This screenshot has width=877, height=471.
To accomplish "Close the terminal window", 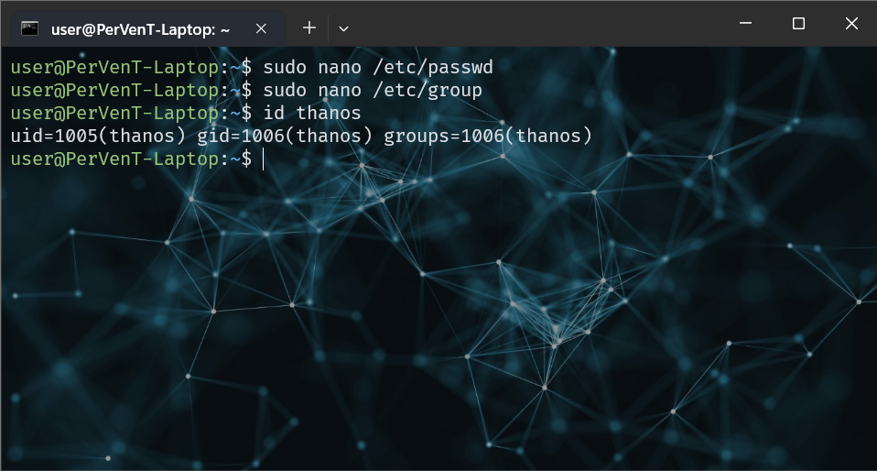I will point(851,24).
